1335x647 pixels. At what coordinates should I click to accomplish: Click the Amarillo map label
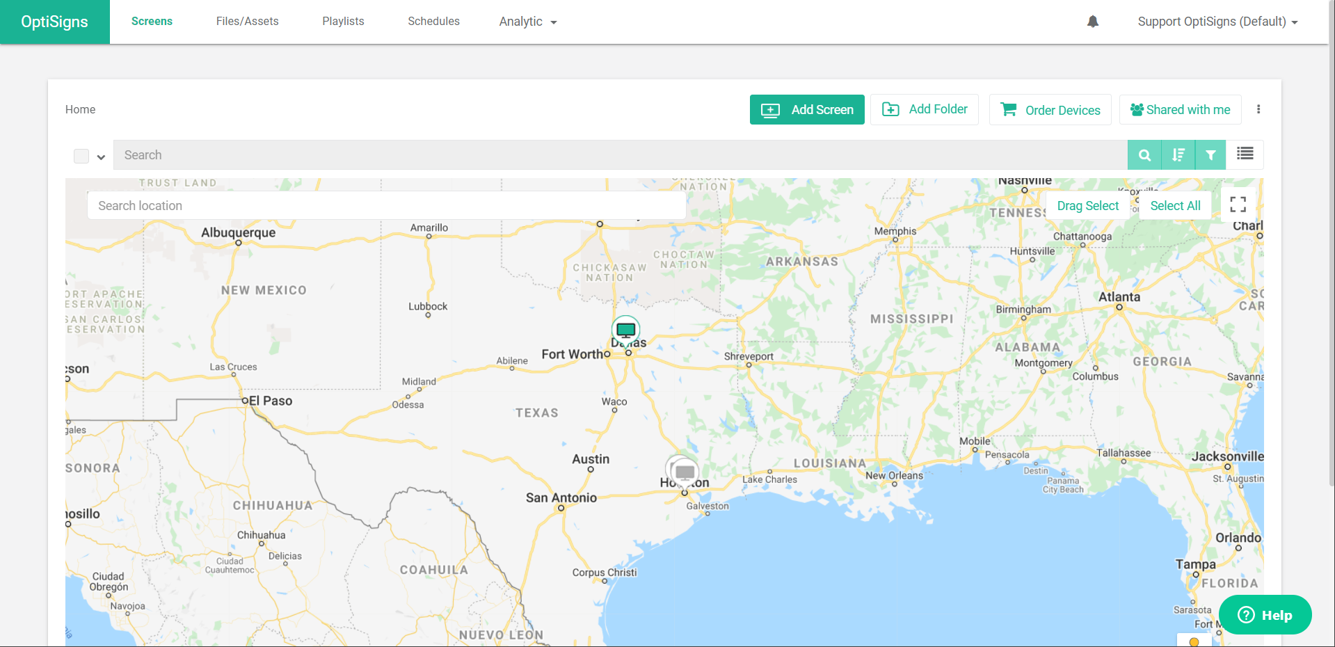click(429, 227)
